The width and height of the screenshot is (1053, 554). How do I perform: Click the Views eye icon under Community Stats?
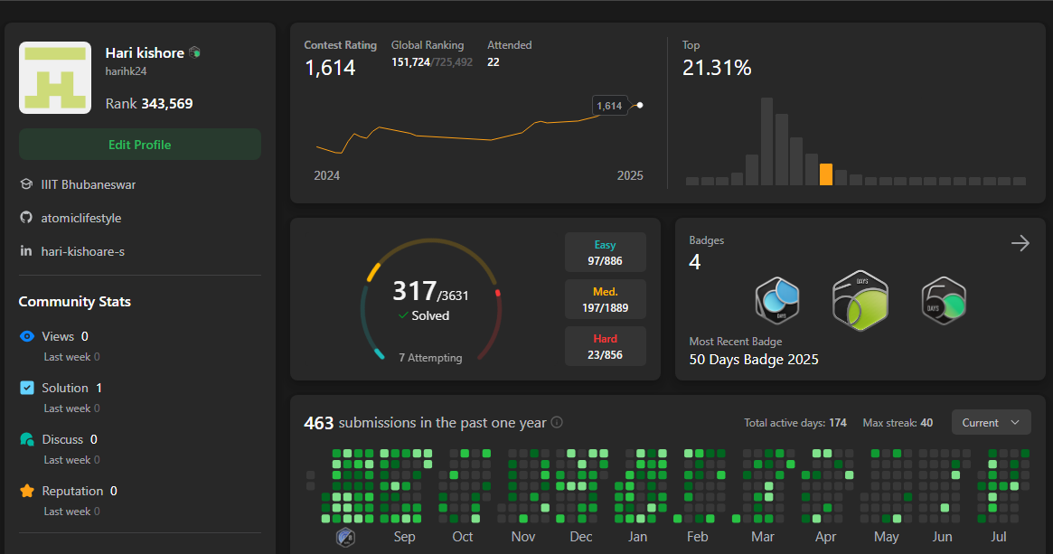(26, 335)
